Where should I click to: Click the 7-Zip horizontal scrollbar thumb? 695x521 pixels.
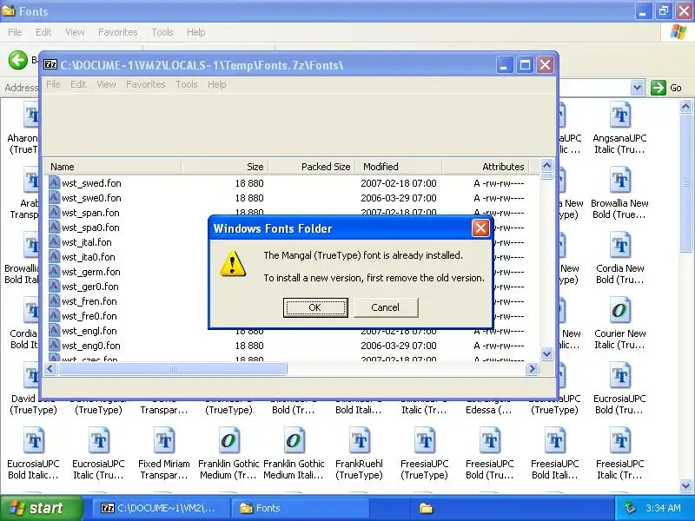click(172, 368)
